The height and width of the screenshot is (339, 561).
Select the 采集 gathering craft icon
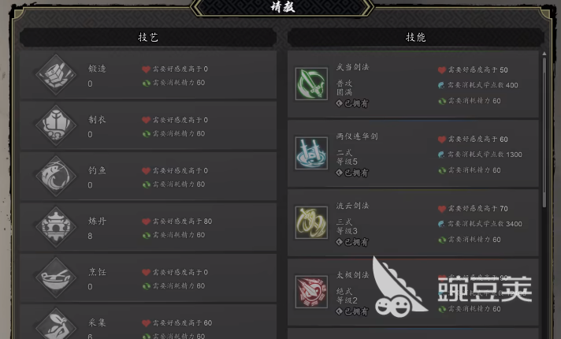click(x=56, y=325)
